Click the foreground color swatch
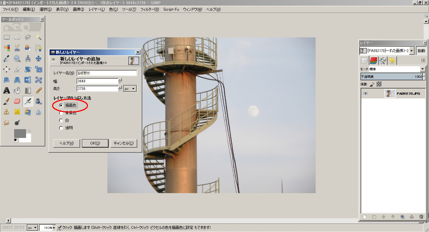The width and height of the screenshot is (429, 232). 20,134
